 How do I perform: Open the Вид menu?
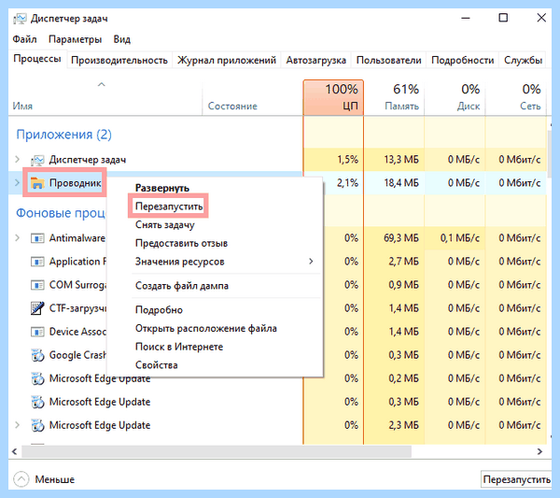121,39
